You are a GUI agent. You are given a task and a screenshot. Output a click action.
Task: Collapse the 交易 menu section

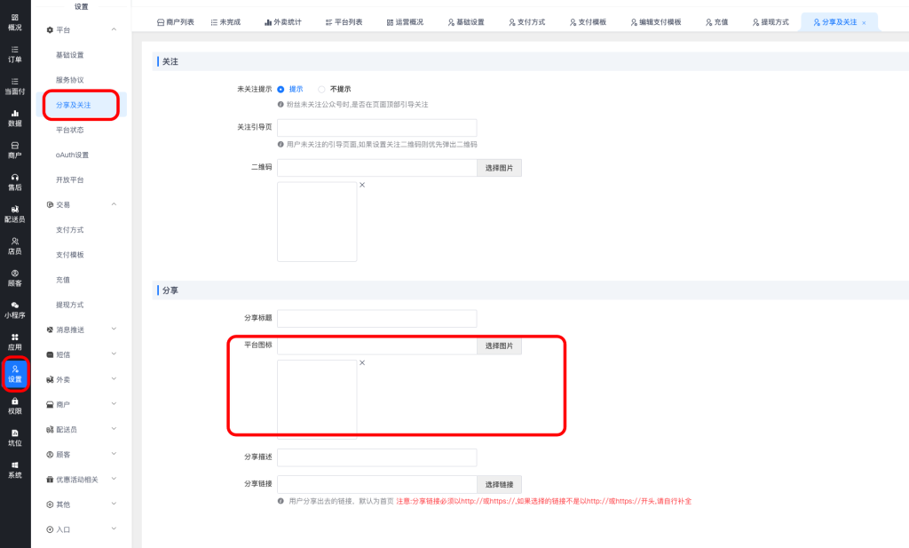pos(114,204)
